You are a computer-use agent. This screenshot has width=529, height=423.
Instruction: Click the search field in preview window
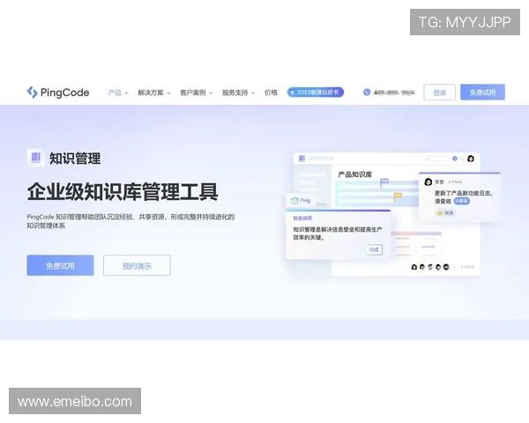point(437,159)
